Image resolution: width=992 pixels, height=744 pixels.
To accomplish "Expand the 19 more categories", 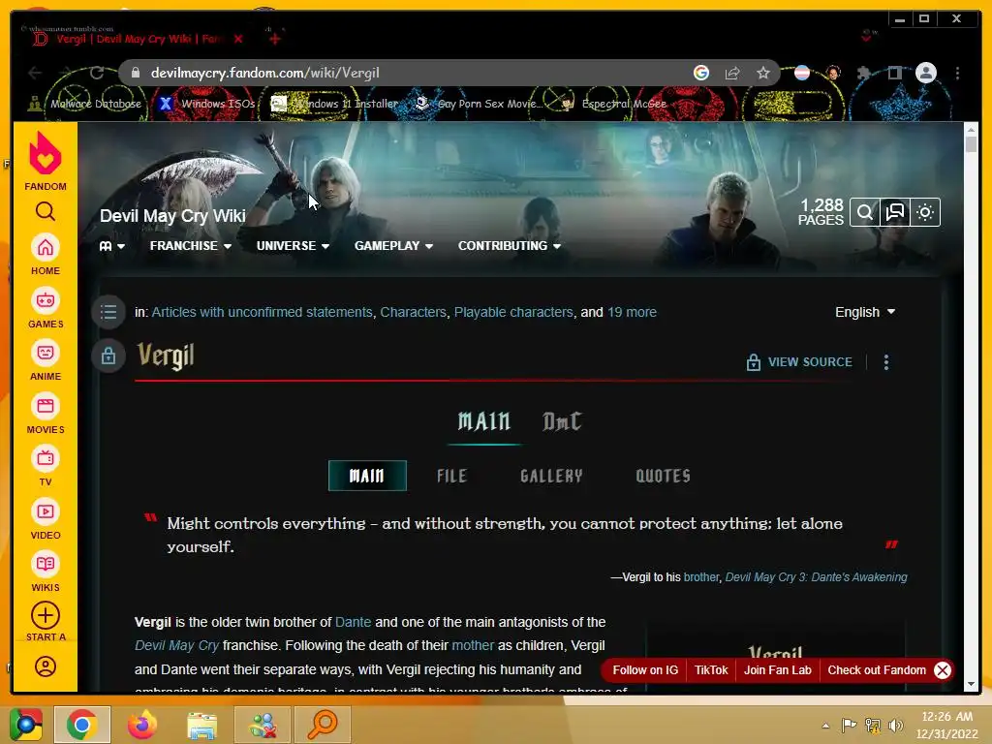I will [x=632, y=312].
